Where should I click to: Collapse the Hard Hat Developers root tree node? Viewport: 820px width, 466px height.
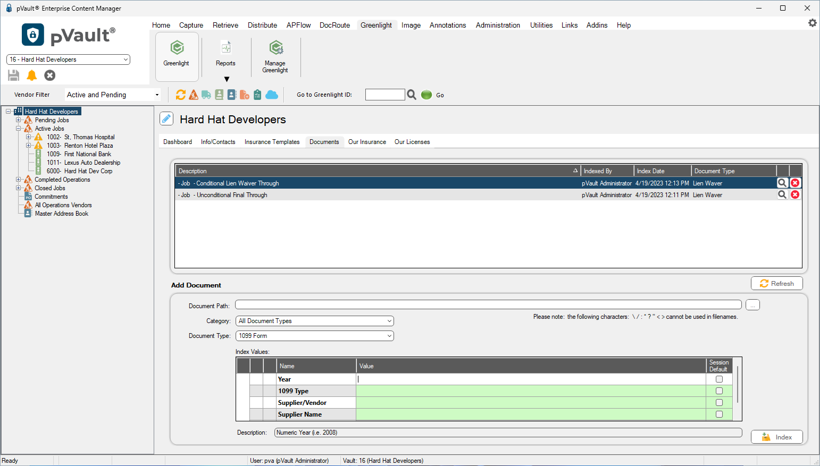9,112
